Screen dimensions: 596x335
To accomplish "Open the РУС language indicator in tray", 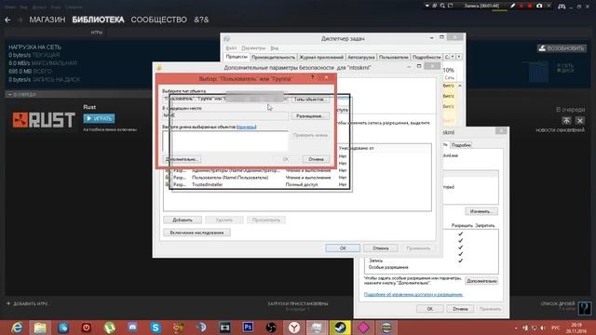I will [555, 328].
